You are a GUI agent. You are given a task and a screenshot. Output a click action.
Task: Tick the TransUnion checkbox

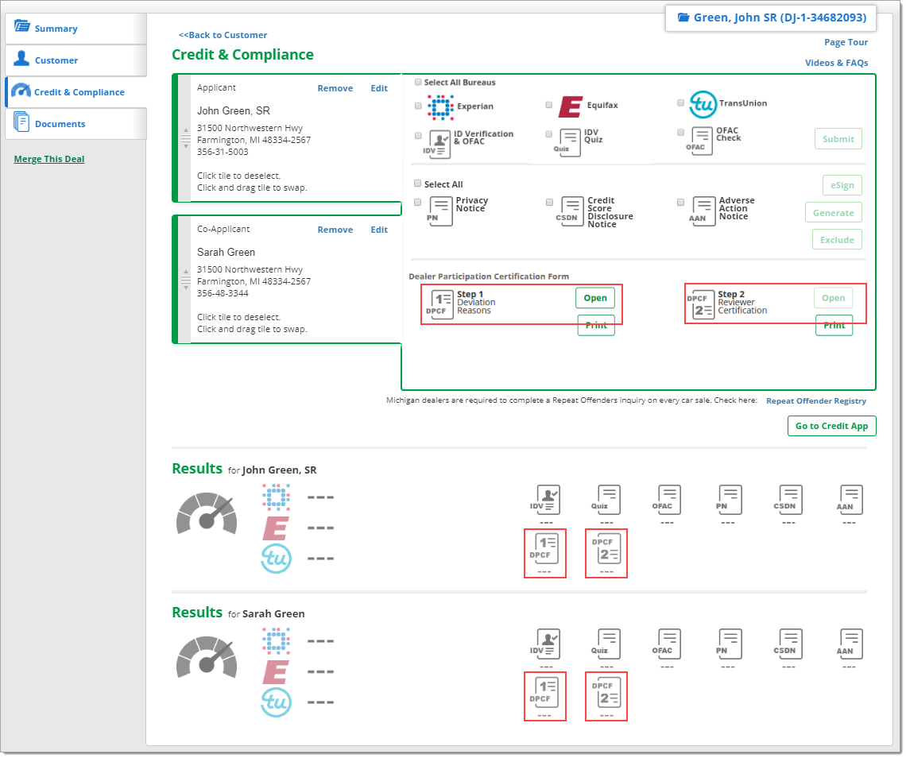[680, 102]
